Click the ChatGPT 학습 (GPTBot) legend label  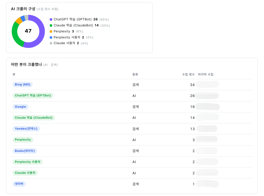73,19
